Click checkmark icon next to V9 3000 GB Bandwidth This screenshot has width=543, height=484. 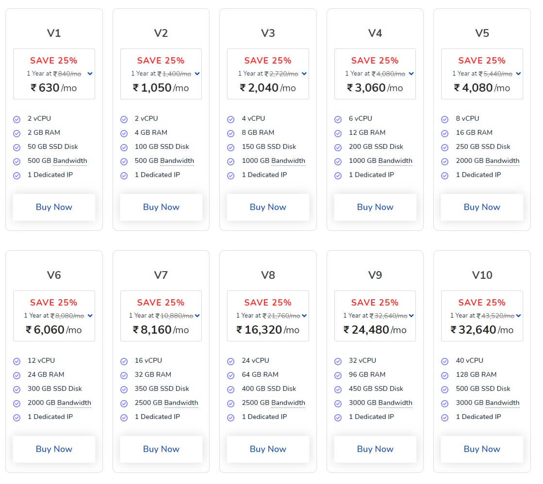coord(338,403)
